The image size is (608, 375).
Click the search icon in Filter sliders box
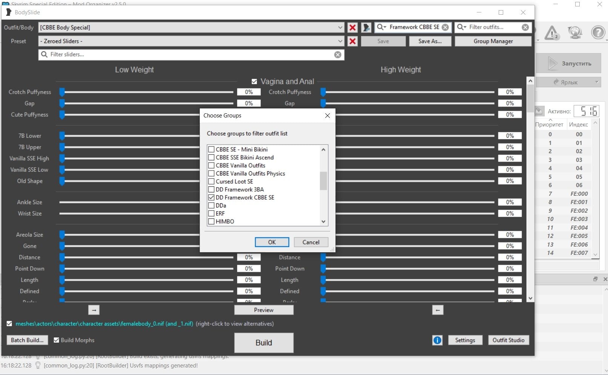click(44, 55)
